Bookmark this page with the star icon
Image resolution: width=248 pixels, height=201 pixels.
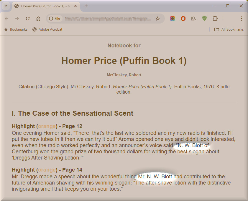pos(158,19)
